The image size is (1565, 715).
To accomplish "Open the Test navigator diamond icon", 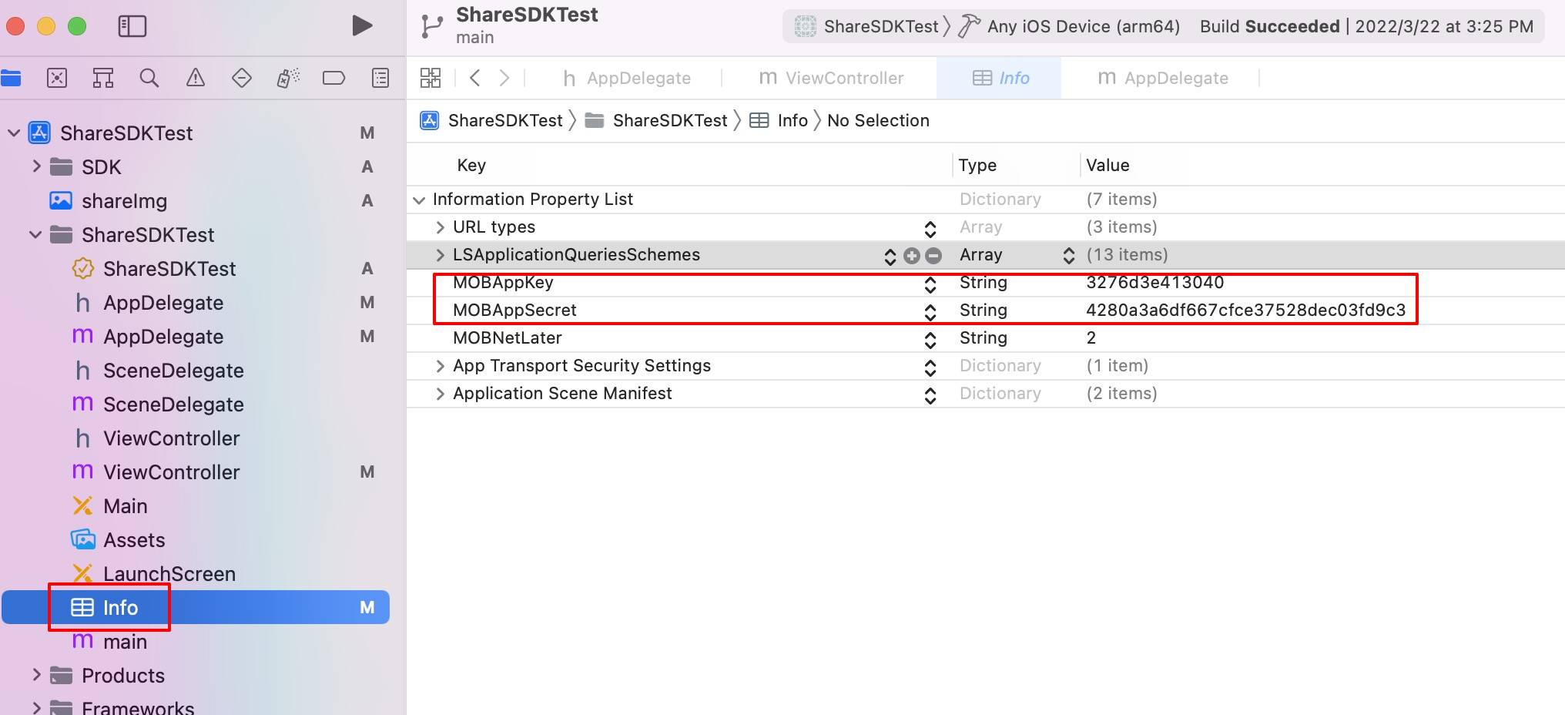I will pos(241,78).
